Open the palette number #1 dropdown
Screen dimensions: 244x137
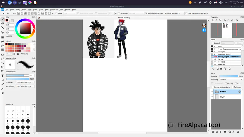(x=9, y=54)
